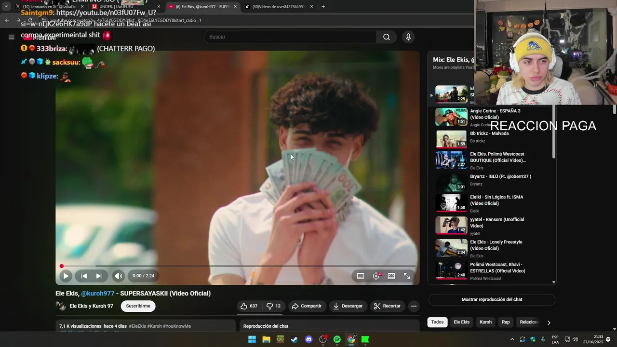Click the #EleEkis hashtag
This screenshot has width=617, height=347.
(137, 326)
